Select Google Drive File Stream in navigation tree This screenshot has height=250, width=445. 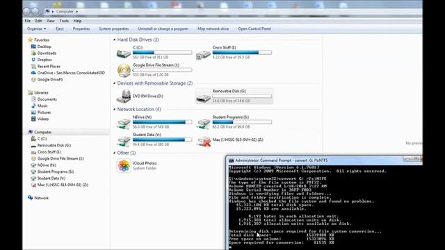coord(60,158)
